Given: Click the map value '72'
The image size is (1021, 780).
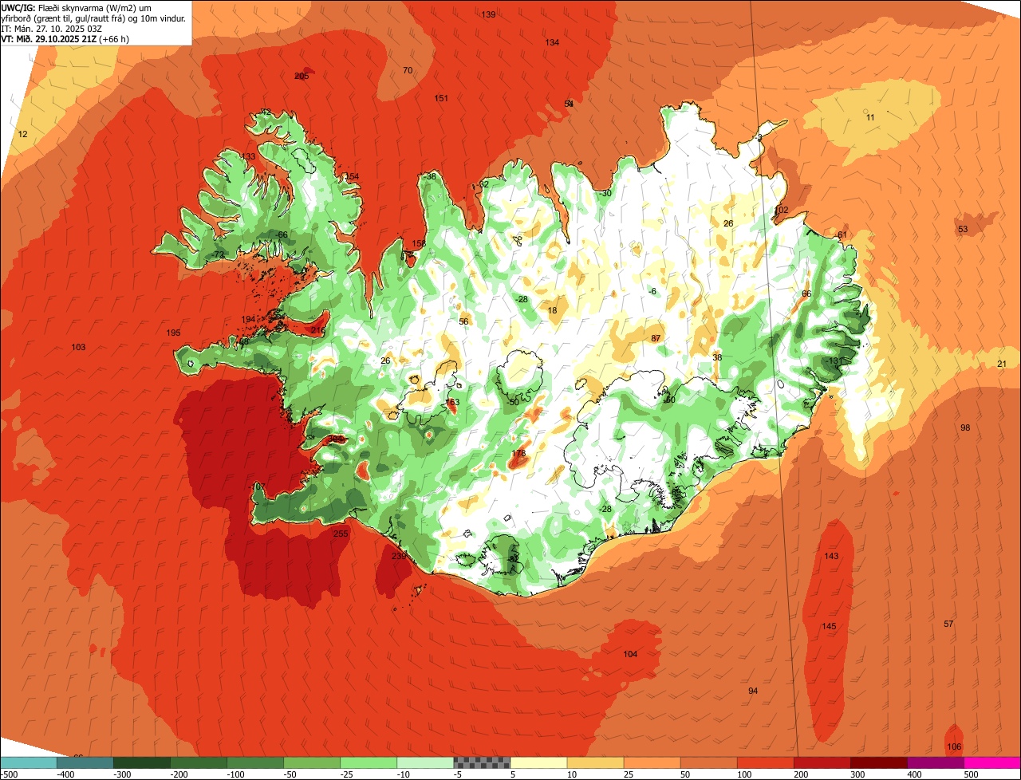Looking at the screenshot, I should [x=219, y=254].
